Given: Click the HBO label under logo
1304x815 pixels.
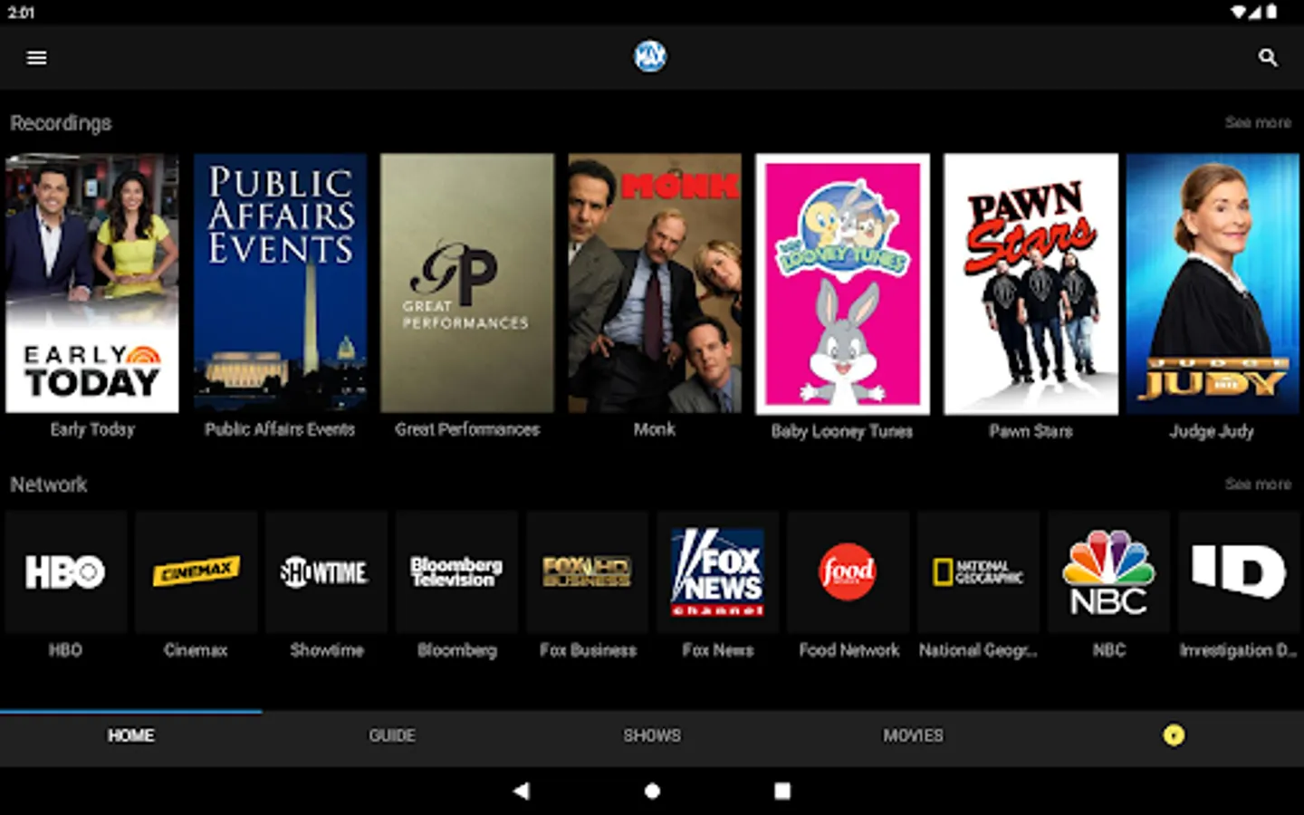Looking at the screenshot, I should point(65,650).
